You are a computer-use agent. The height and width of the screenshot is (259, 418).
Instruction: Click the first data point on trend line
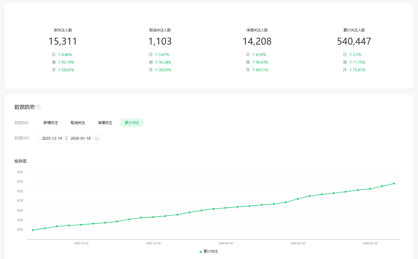33,230
